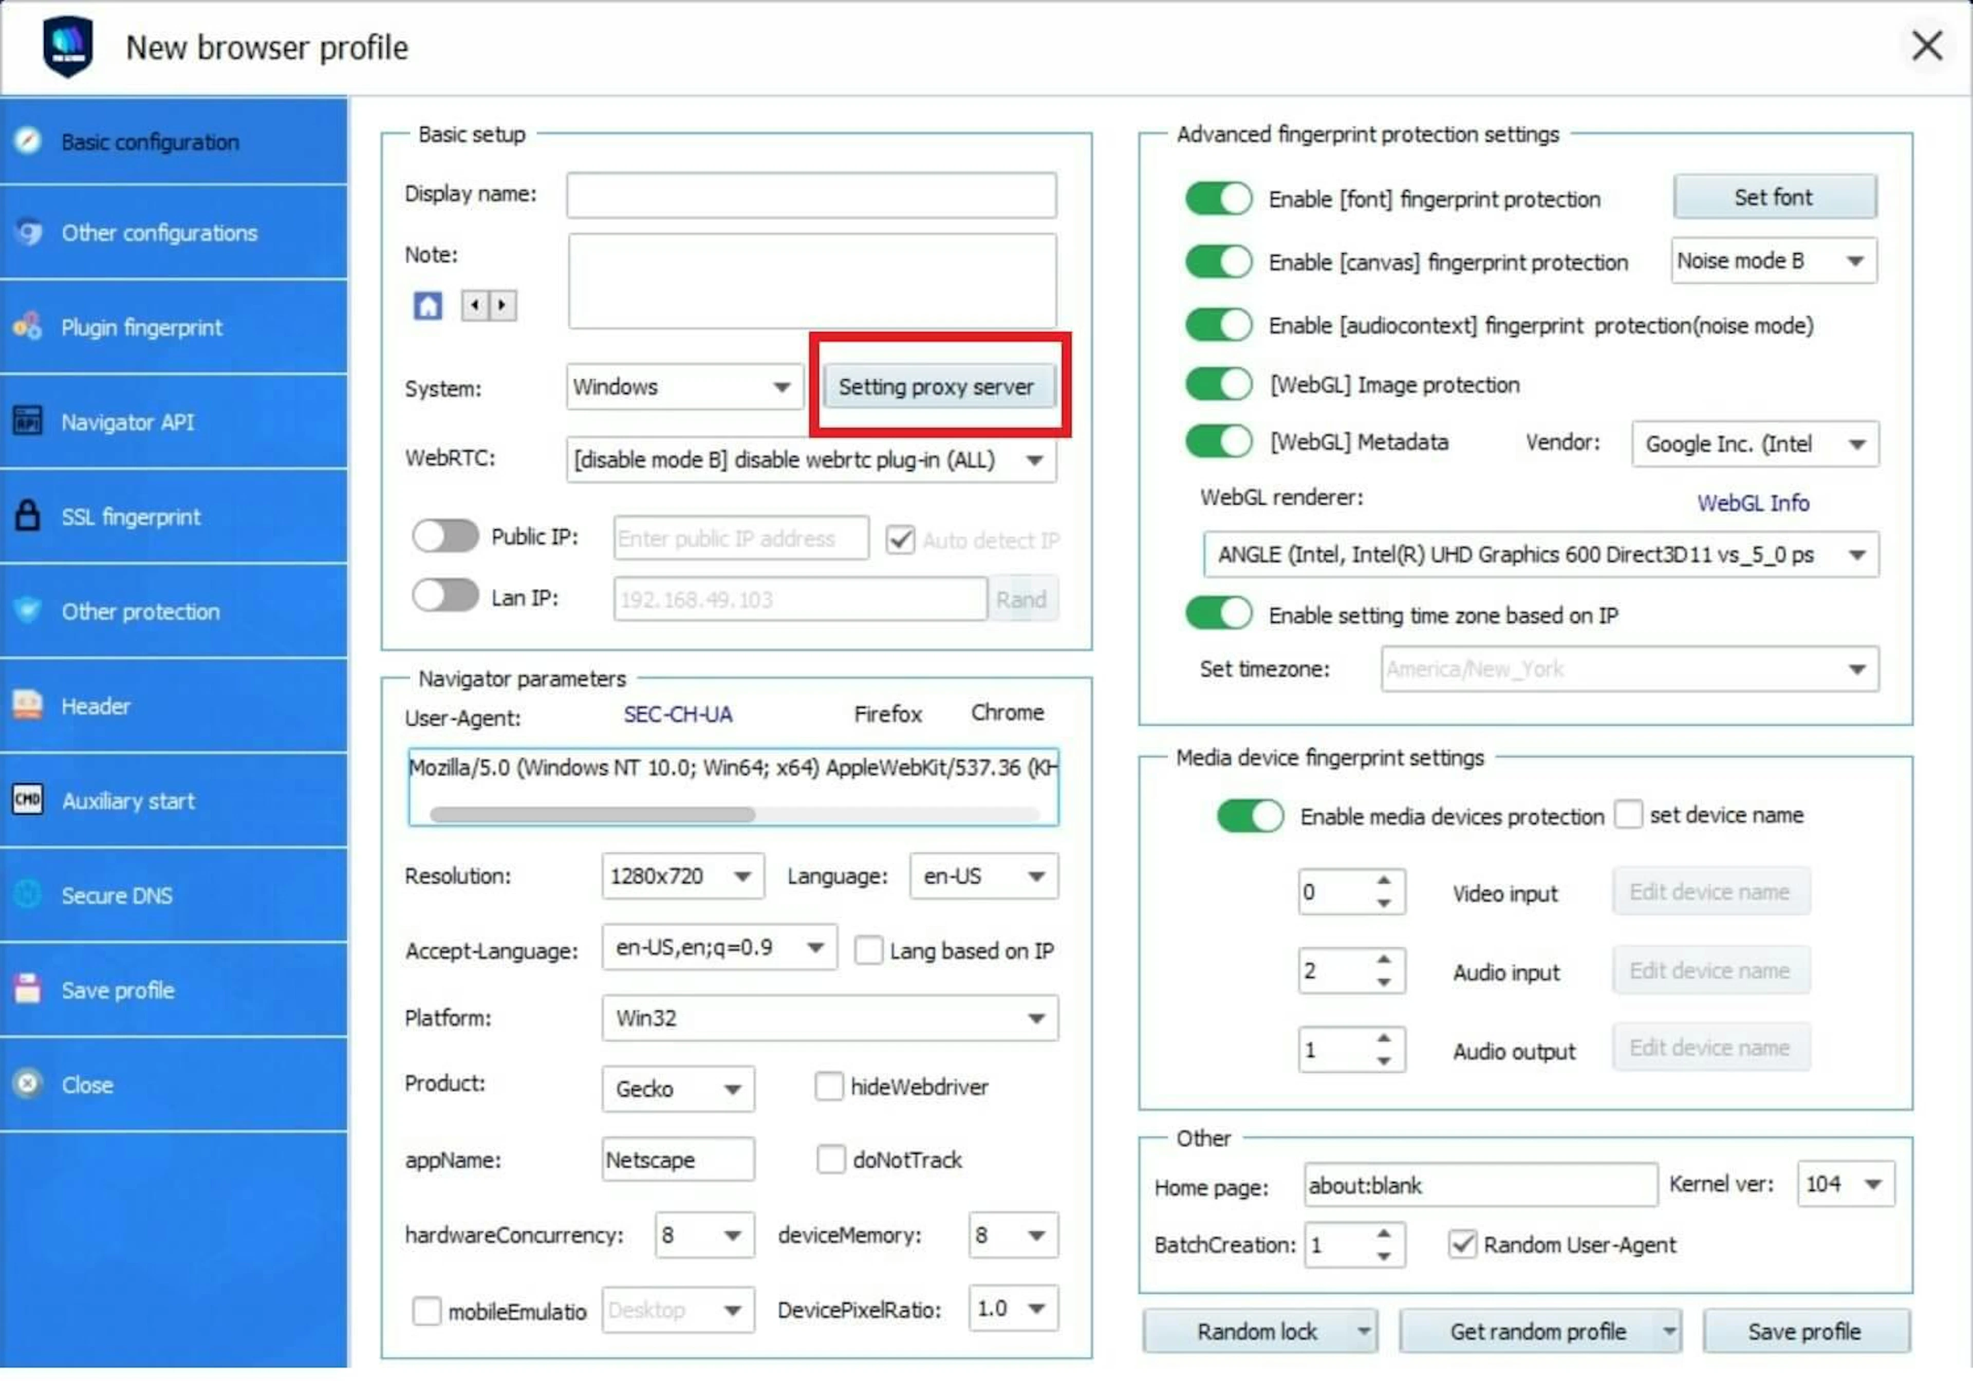Toggle audiocontext fingerprint protection switch

pyautogui.click(x=1219, y=325)
